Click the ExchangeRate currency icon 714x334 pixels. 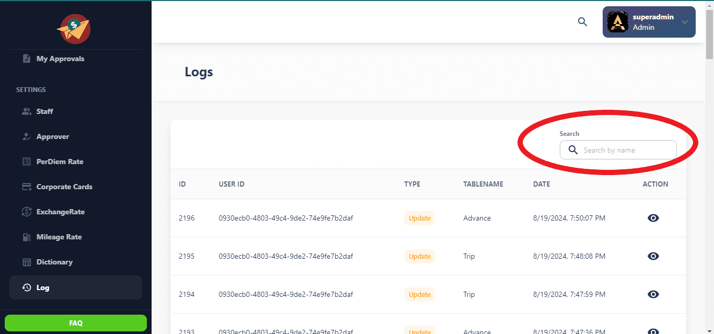click(27, 212)
